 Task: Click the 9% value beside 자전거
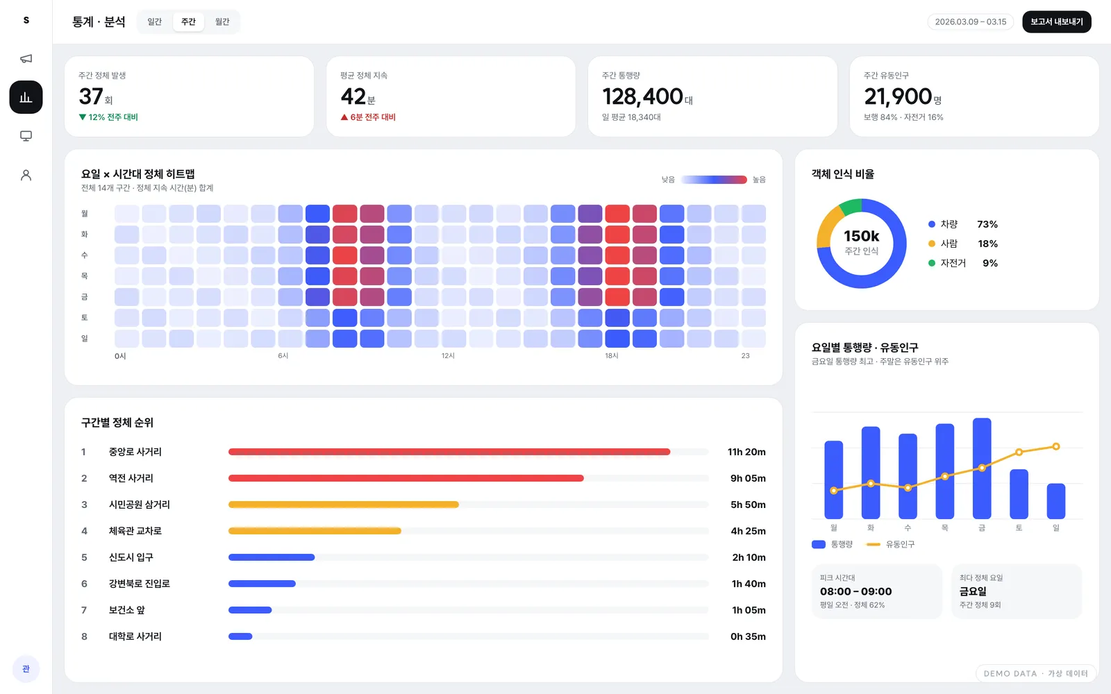point(990,263)
